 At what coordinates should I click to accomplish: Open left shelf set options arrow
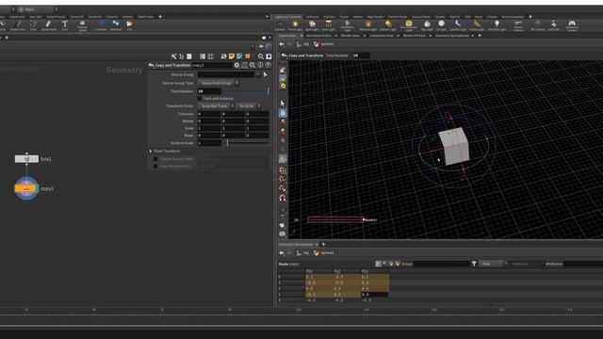click(x=267, y=17)
